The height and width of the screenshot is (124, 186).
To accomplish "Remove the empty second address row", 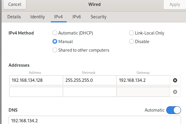I will (175, 92).
